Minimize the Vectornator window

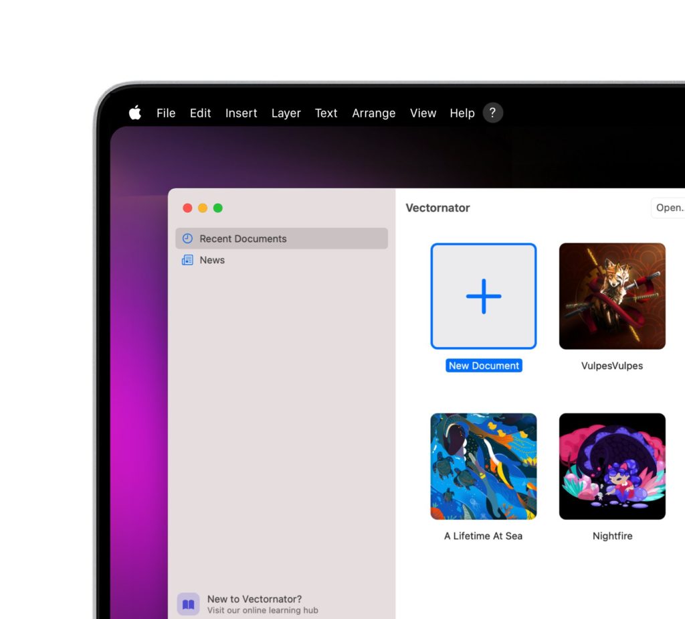203,208
